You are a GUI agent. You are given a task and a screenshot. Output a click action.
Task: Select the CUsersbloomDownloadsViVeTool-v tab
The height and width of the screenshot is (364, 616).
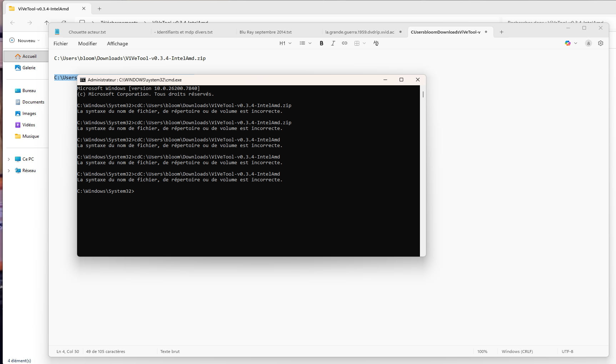(x=446, y=32)
